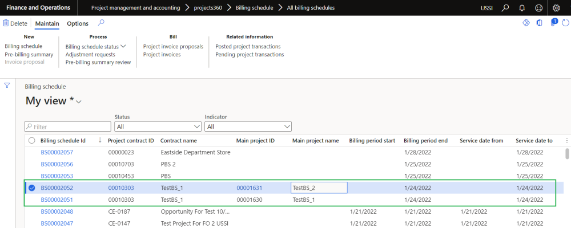571x228 pixels.
Task: Open billing schedule BS00002057 link
Action: (x=57, y=152)
